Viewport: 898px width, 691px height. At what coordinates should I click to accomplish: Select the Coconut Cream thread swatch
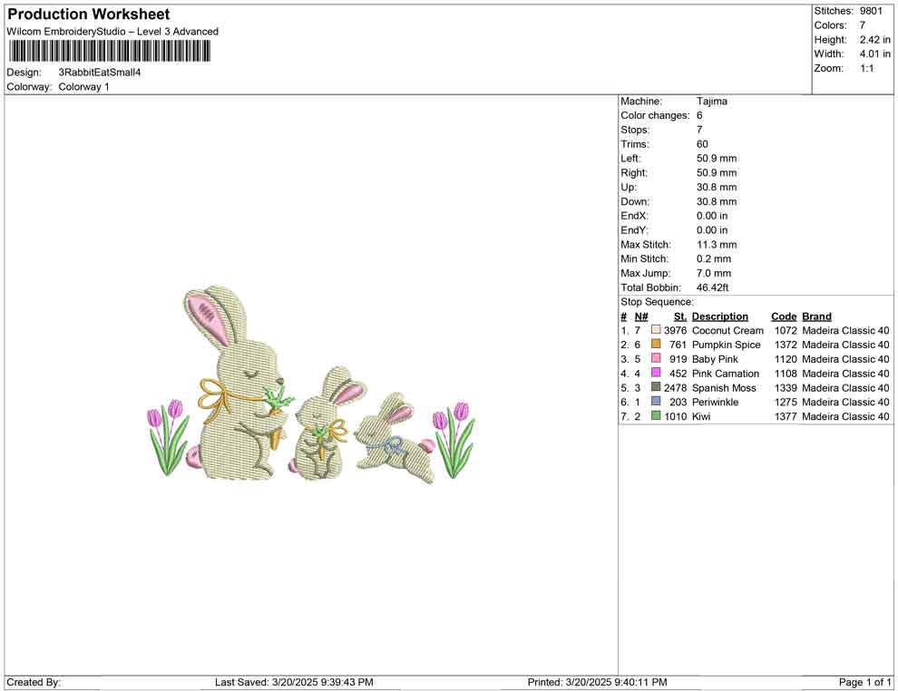pos(655,330)
